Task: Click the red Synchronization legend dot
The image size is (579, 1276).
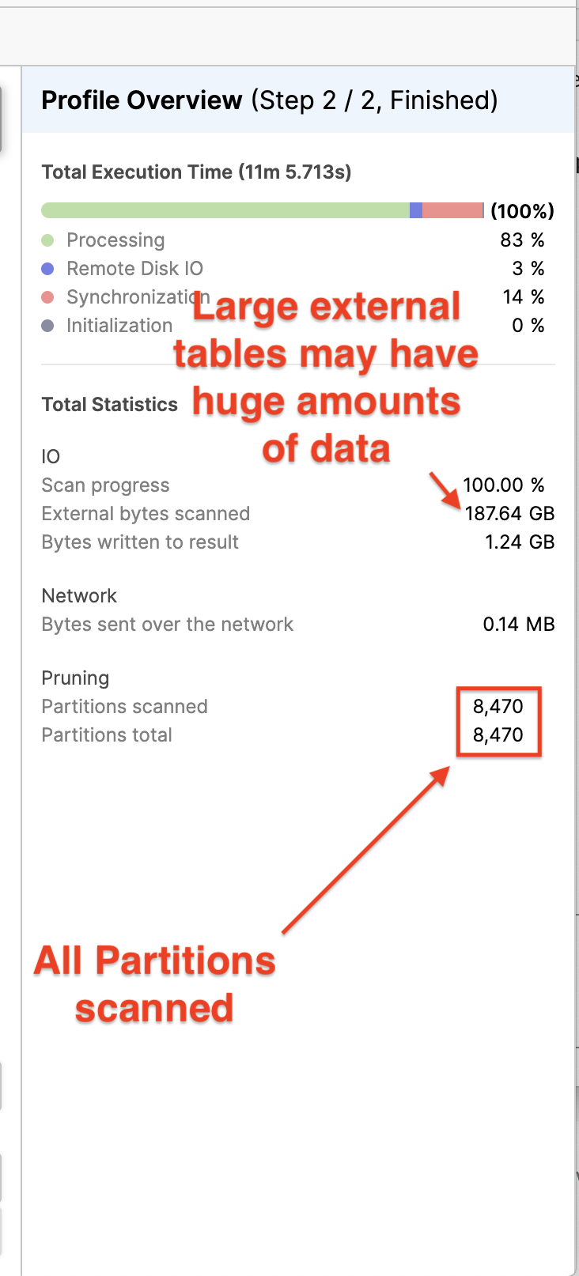Action: tap(47, 297)
